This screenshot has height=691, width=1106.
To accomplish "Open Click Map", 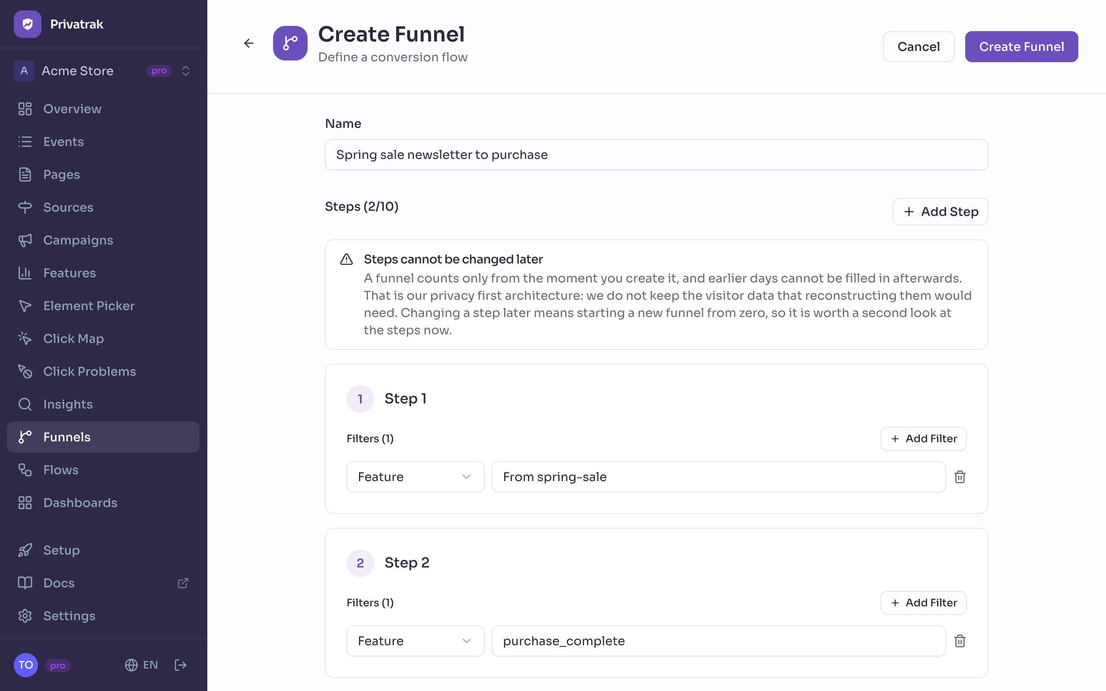I will [103, 339].
